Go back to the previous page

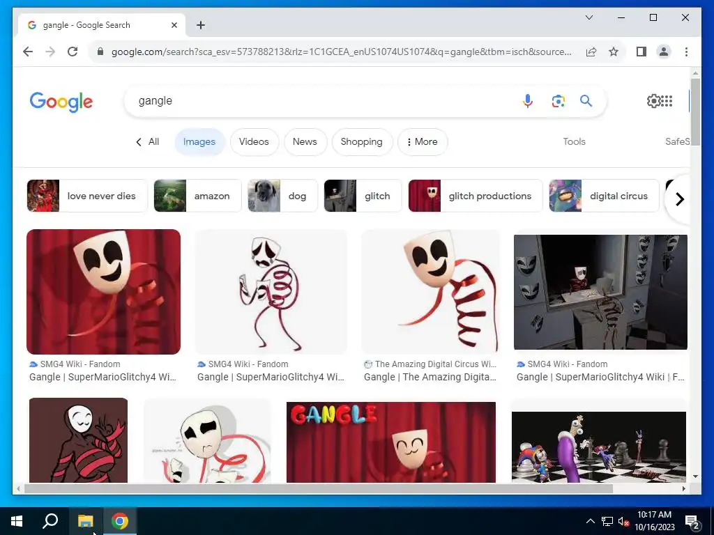(28, 52)
